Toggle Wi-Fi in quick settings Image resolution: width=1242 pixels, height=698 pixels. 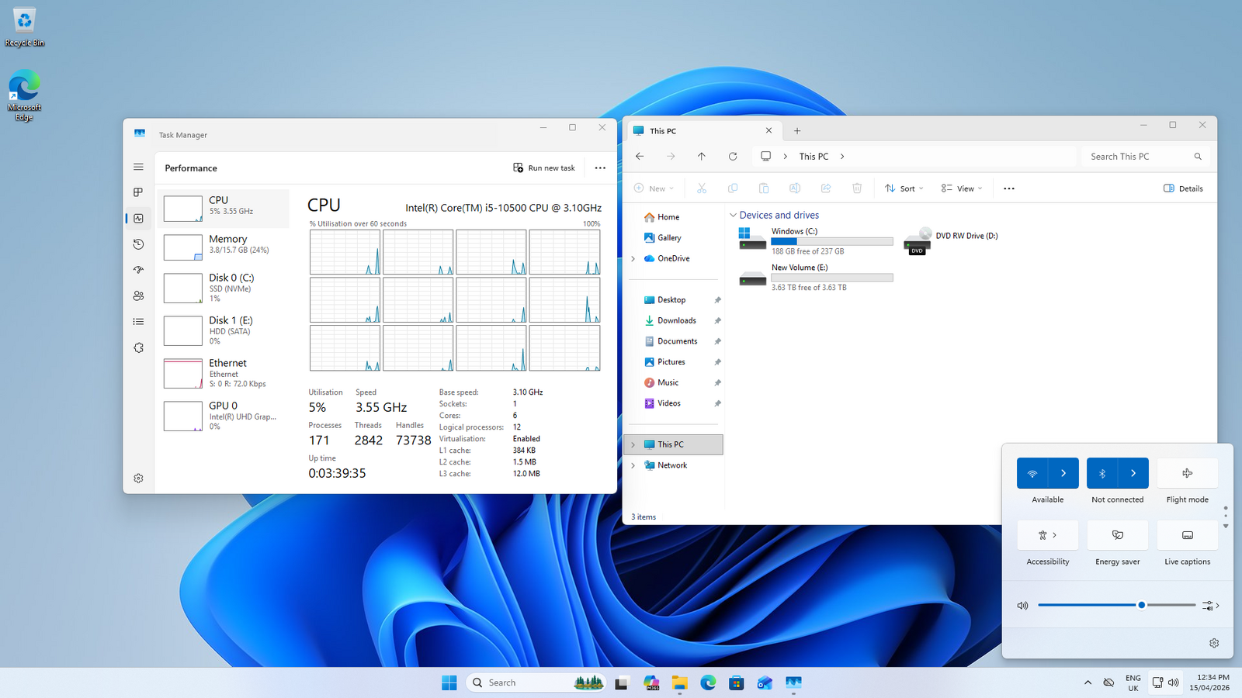pos(1032,473)
